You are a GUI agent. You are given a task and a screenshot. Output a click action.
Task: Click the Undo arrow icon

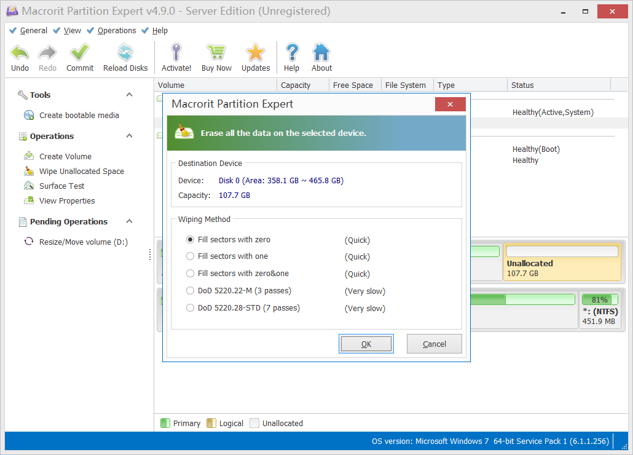click(20, 52)
